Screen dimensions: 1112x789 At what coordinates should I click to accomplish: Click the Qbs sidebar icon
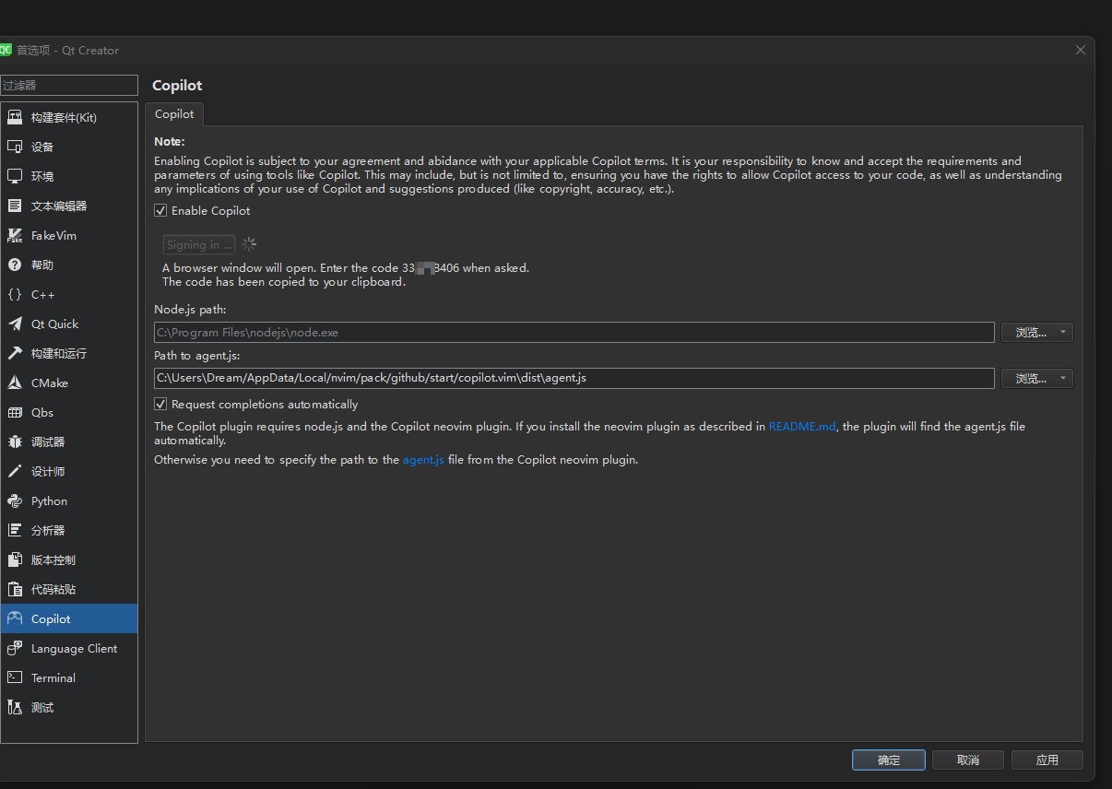15,412
